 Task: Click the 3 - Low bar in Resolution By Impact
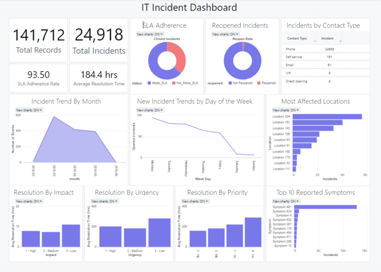pyautogui.click(x=71, y=236)
